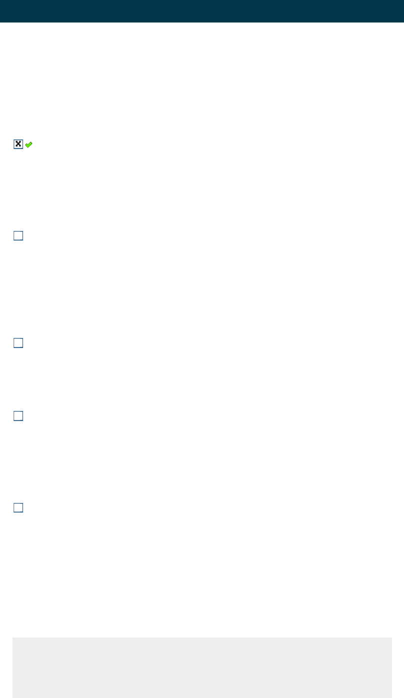The width and height of the screenshot is (404, 698).
Task: Enable the third checkbox option
Action: tap(18, 343)
